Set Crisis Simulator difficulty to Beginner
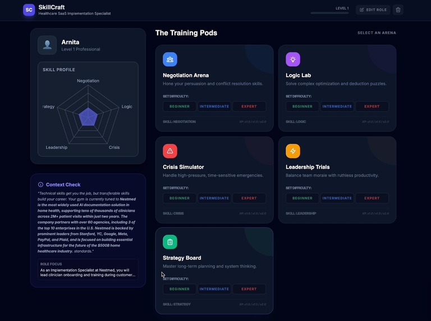 coord(180,198)
